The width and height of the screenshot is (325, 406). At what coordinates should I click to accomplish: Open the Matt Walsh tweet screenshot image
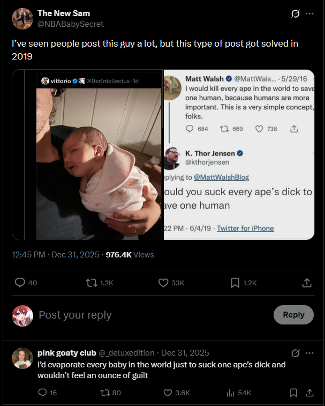tap(238, 155)
